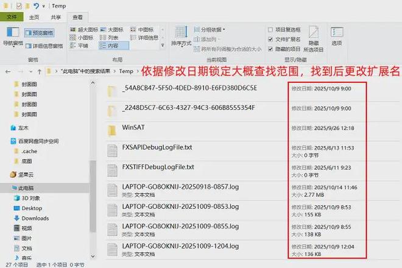Open the quick access toolbar customize dropdown
Viewport: 402px width, 268px height.
click(44, 6)
